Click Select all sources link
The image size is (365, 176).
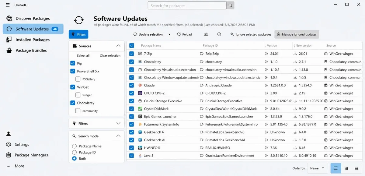(83, 55)
